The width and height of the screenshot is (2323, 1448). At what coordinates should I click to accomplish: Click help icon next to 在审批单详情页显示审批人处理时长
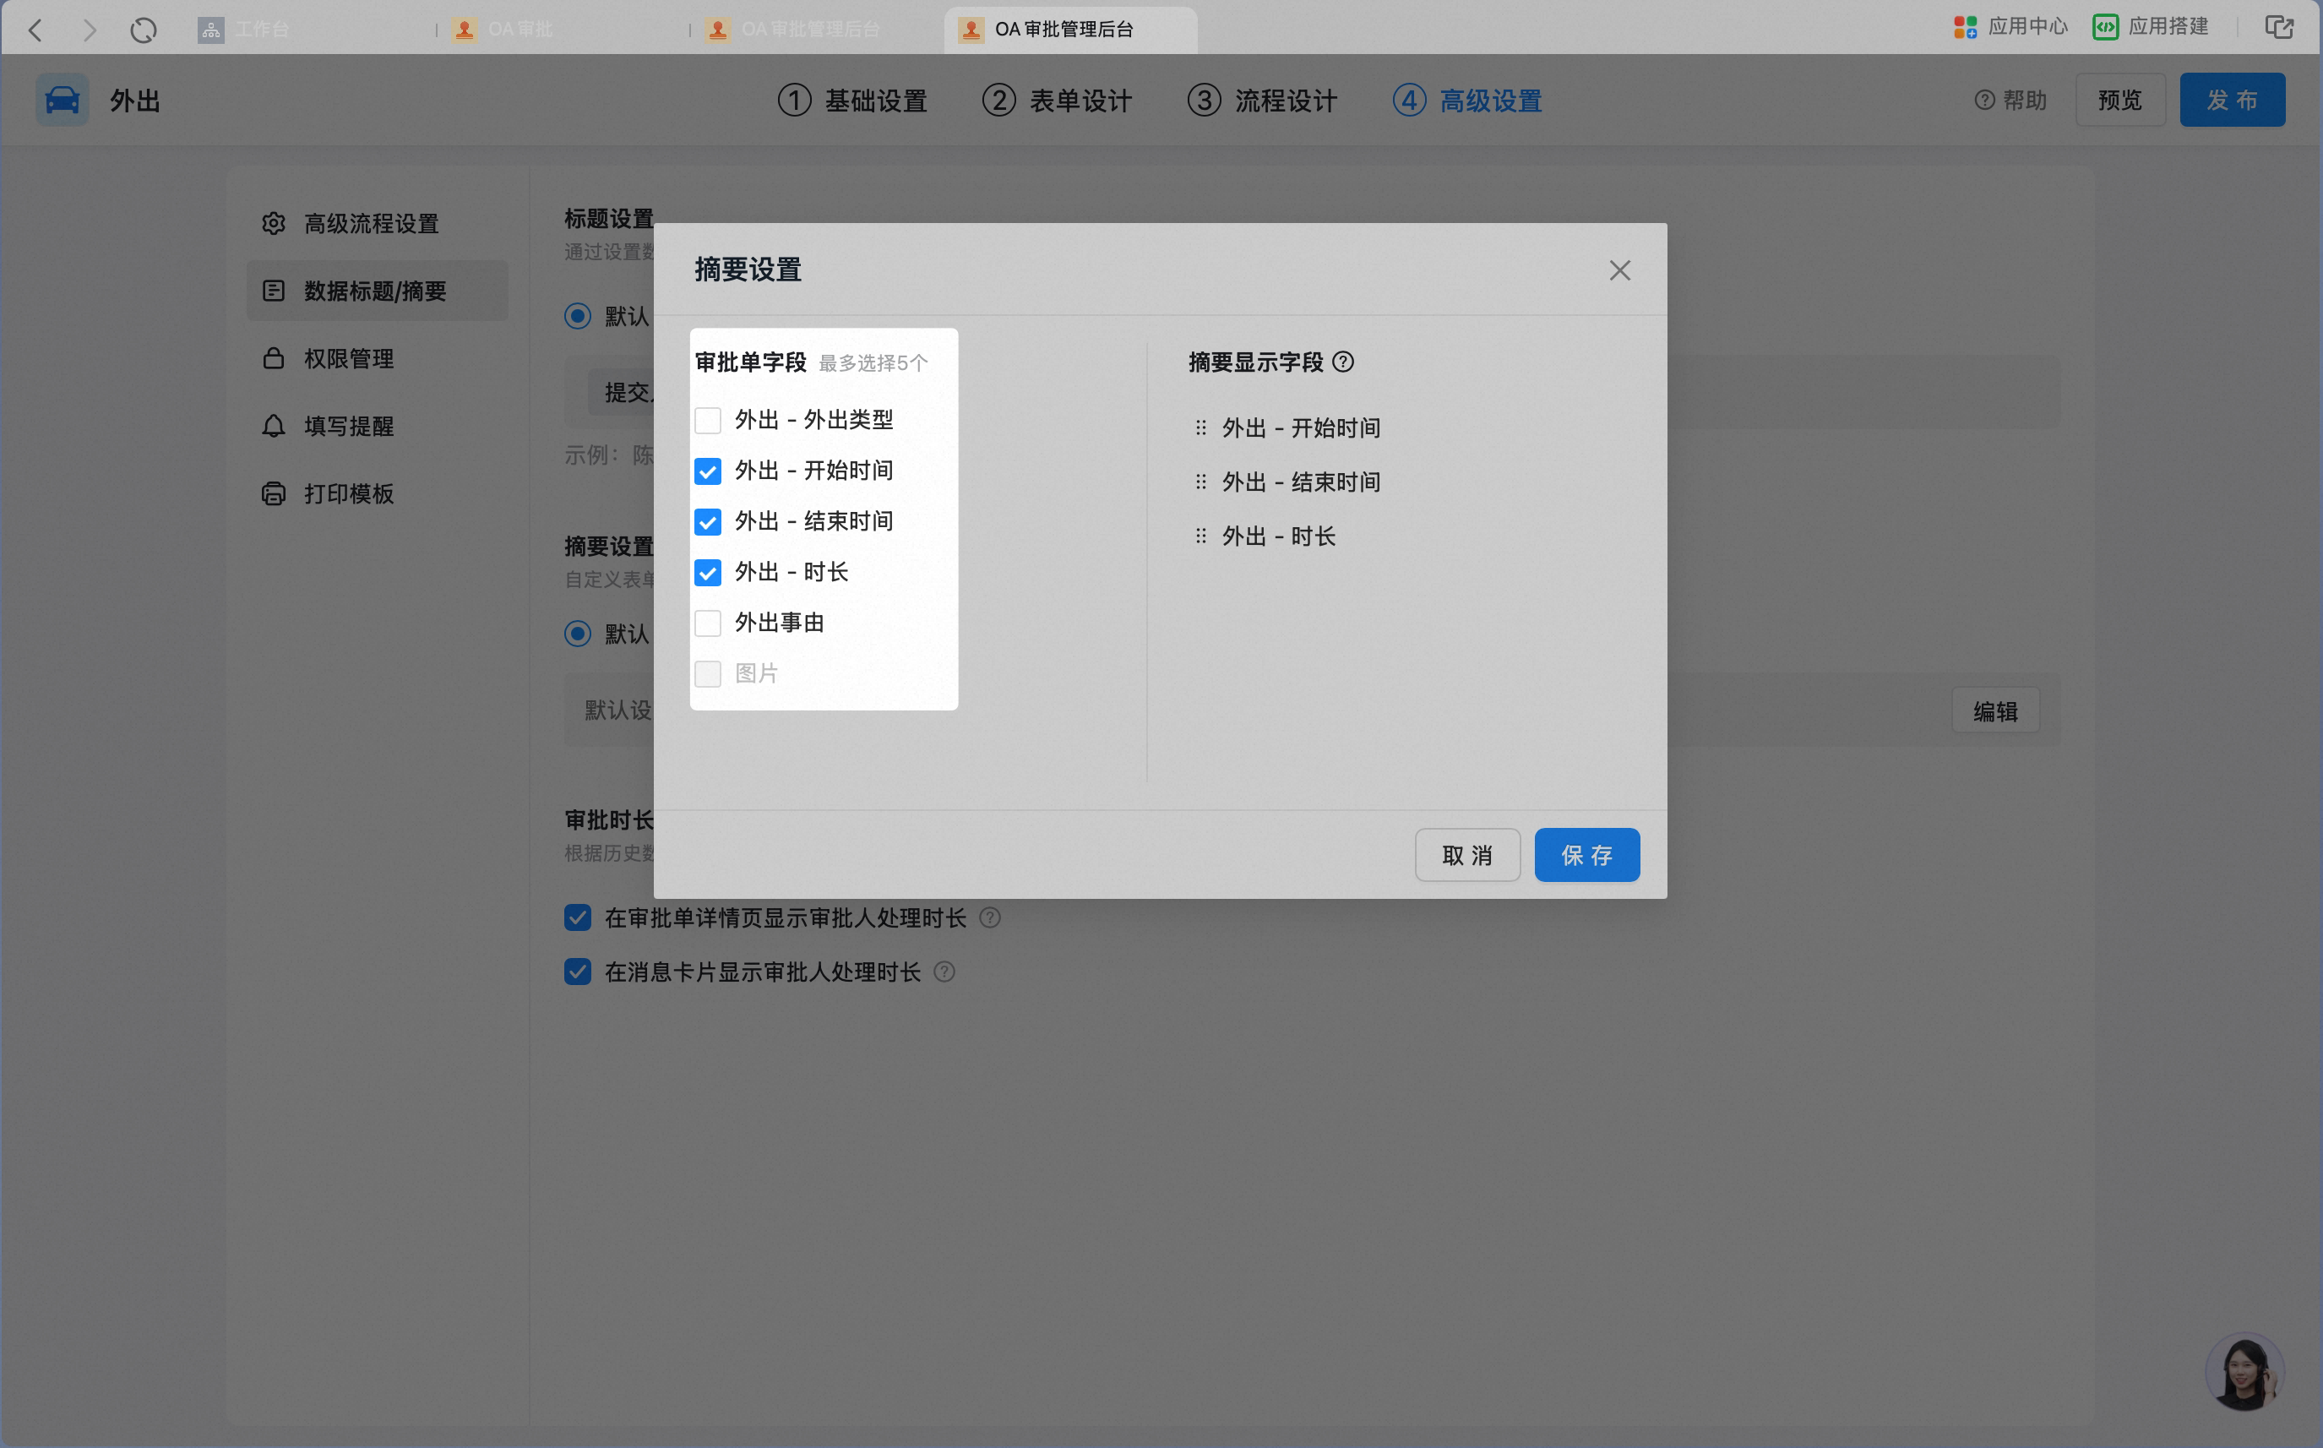tap(990, 917)
